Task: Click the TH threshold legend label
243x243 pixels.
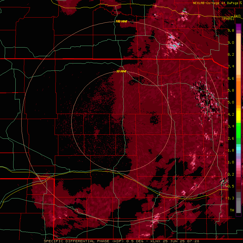Action: [x=232, y=210]
